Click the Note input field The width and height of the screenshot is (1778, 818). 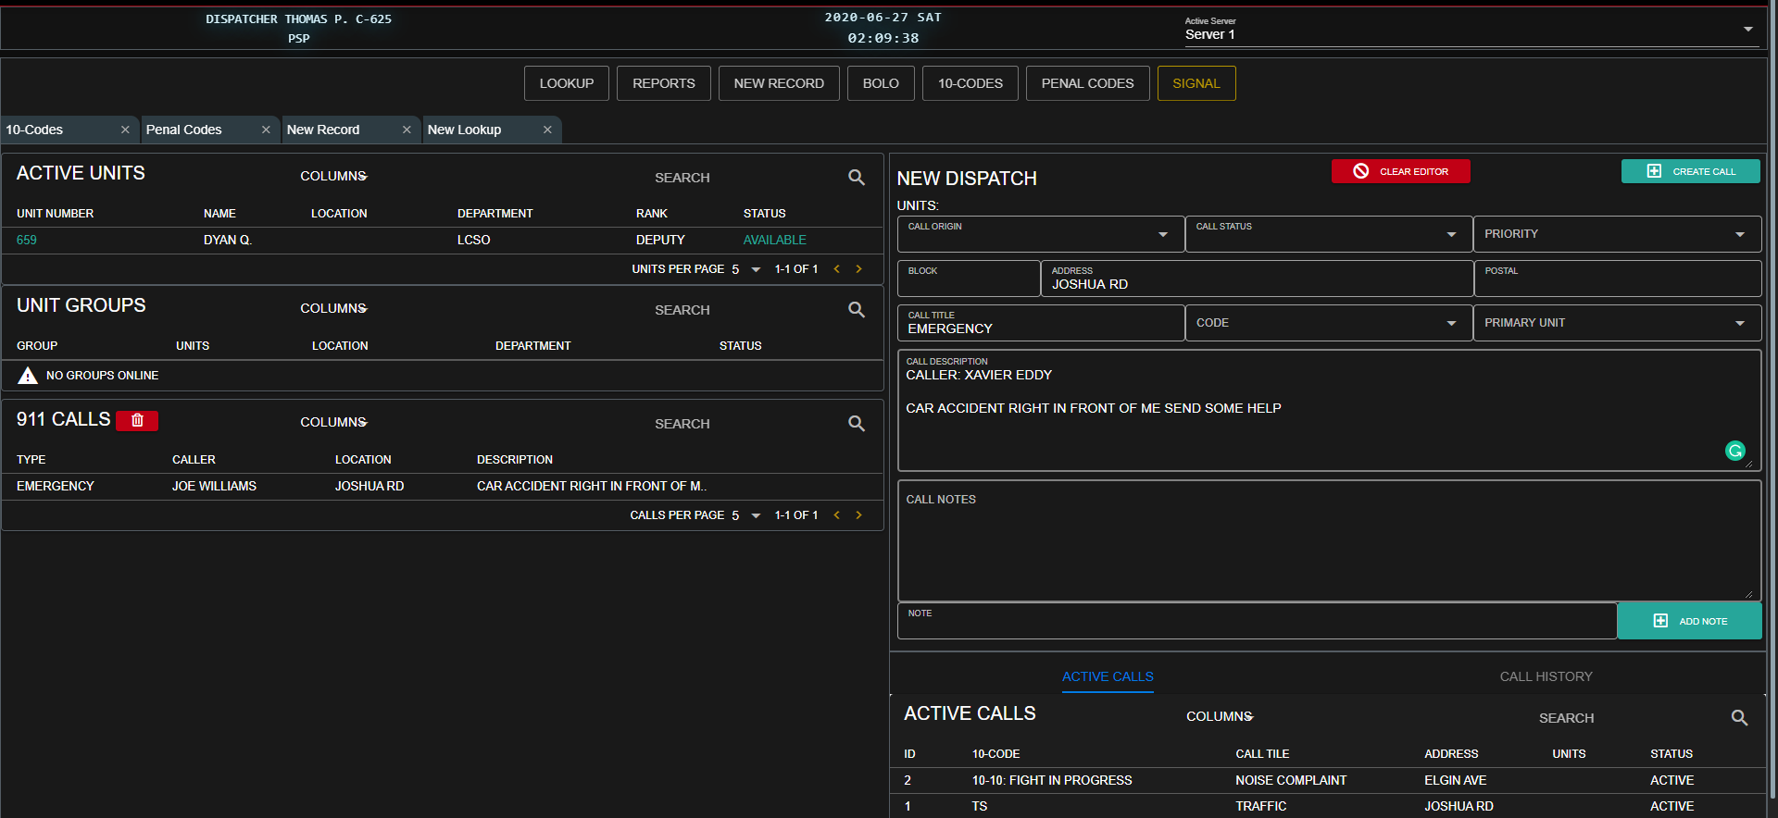coord(1257,621)
